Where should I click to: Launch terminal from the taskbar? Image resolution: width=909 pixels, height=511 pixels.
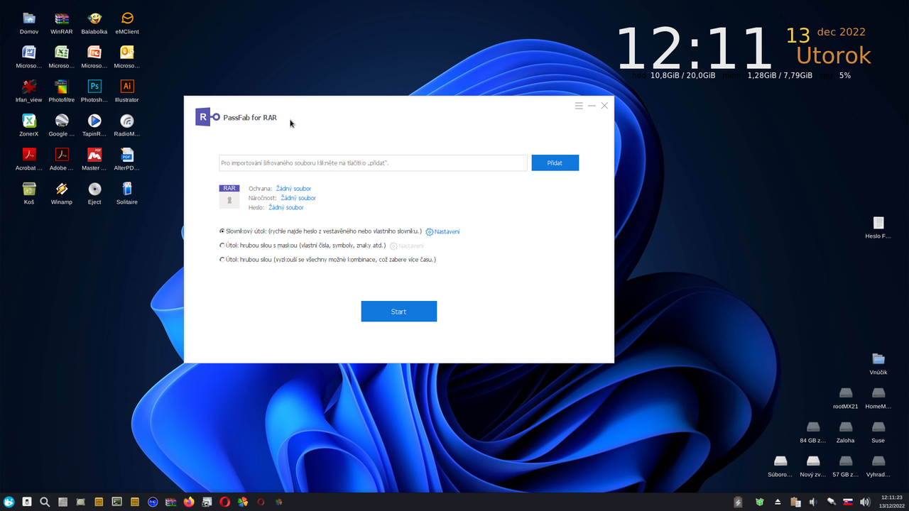tap(116, 502)
